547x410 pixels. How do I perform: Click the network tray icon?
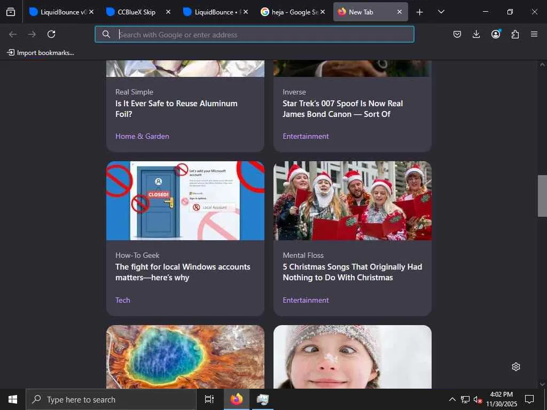[x=465, y=399]
